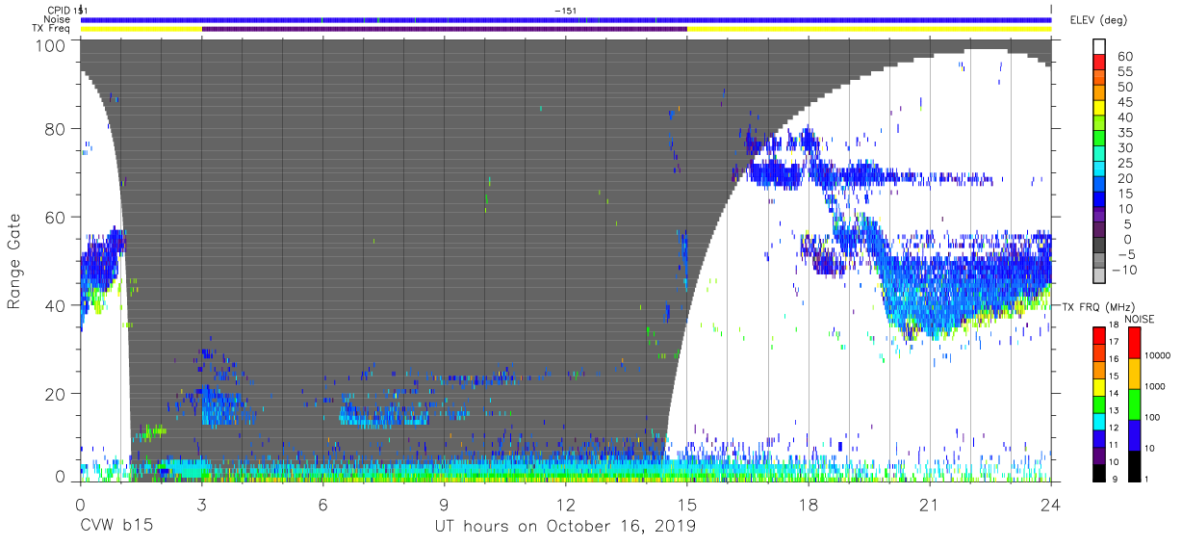The width and height of the screenshot is (1182, 546).
Task: Click the '10000' label on the NOISE scale
Action: pos(1156,357)
